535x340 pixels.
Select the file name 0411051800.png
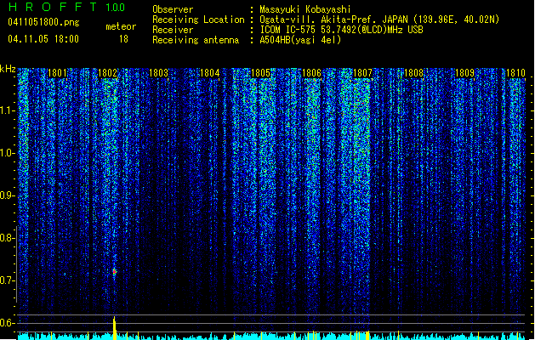43,22
